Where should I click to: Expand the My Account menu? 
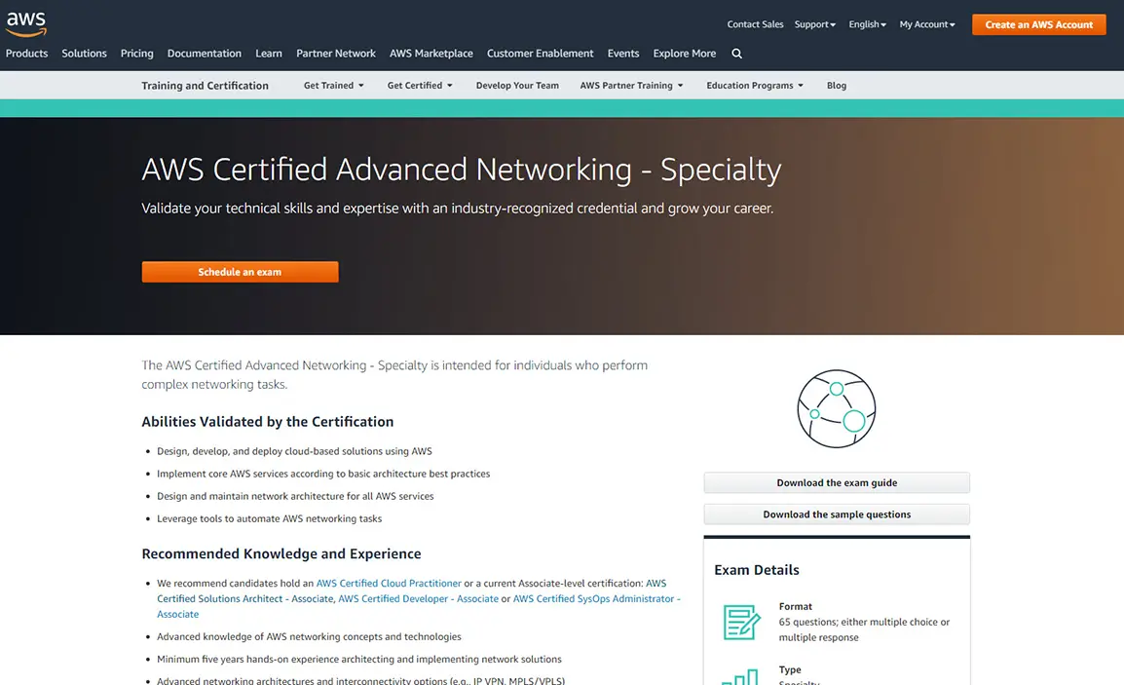[x=927, y=24]
